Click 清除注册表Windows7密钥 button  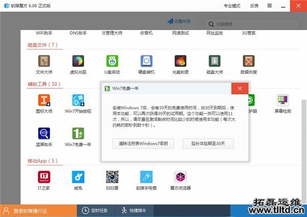pyautogui.click(x=143, y=143)
